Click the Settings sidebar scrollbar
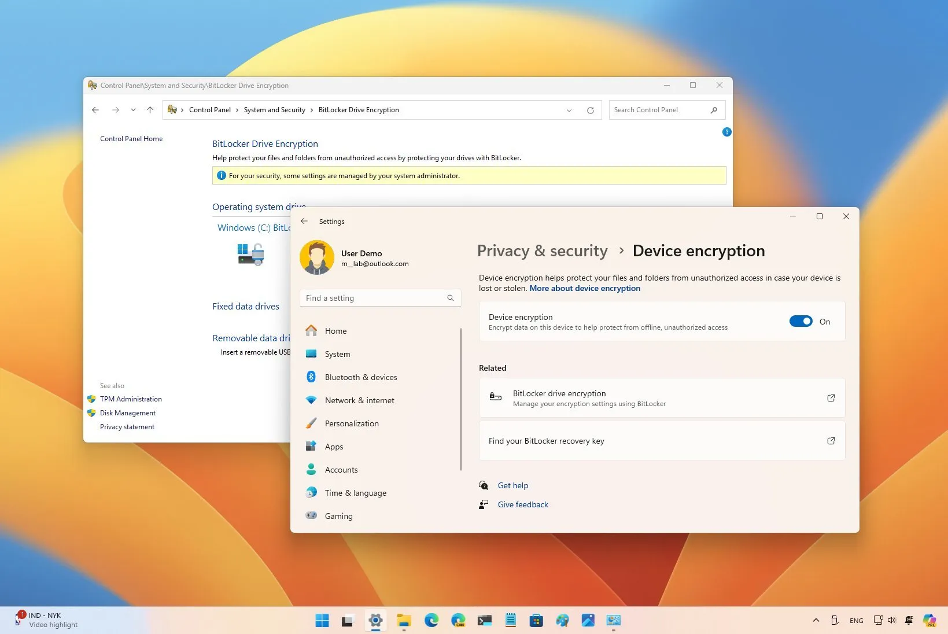The image size is (948, 634). point(461,399)
